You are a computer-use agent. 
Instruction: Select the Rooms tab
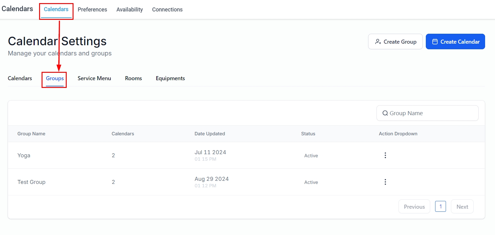point(133,79)
